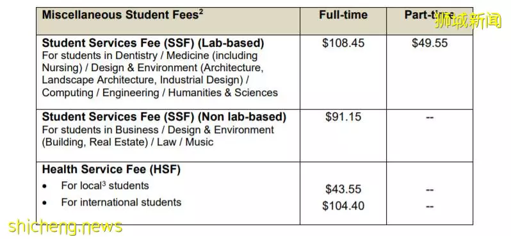Click the $108.45 full-time fee
Viewport: 511px width, 239px height.
[x=343, y=43]
